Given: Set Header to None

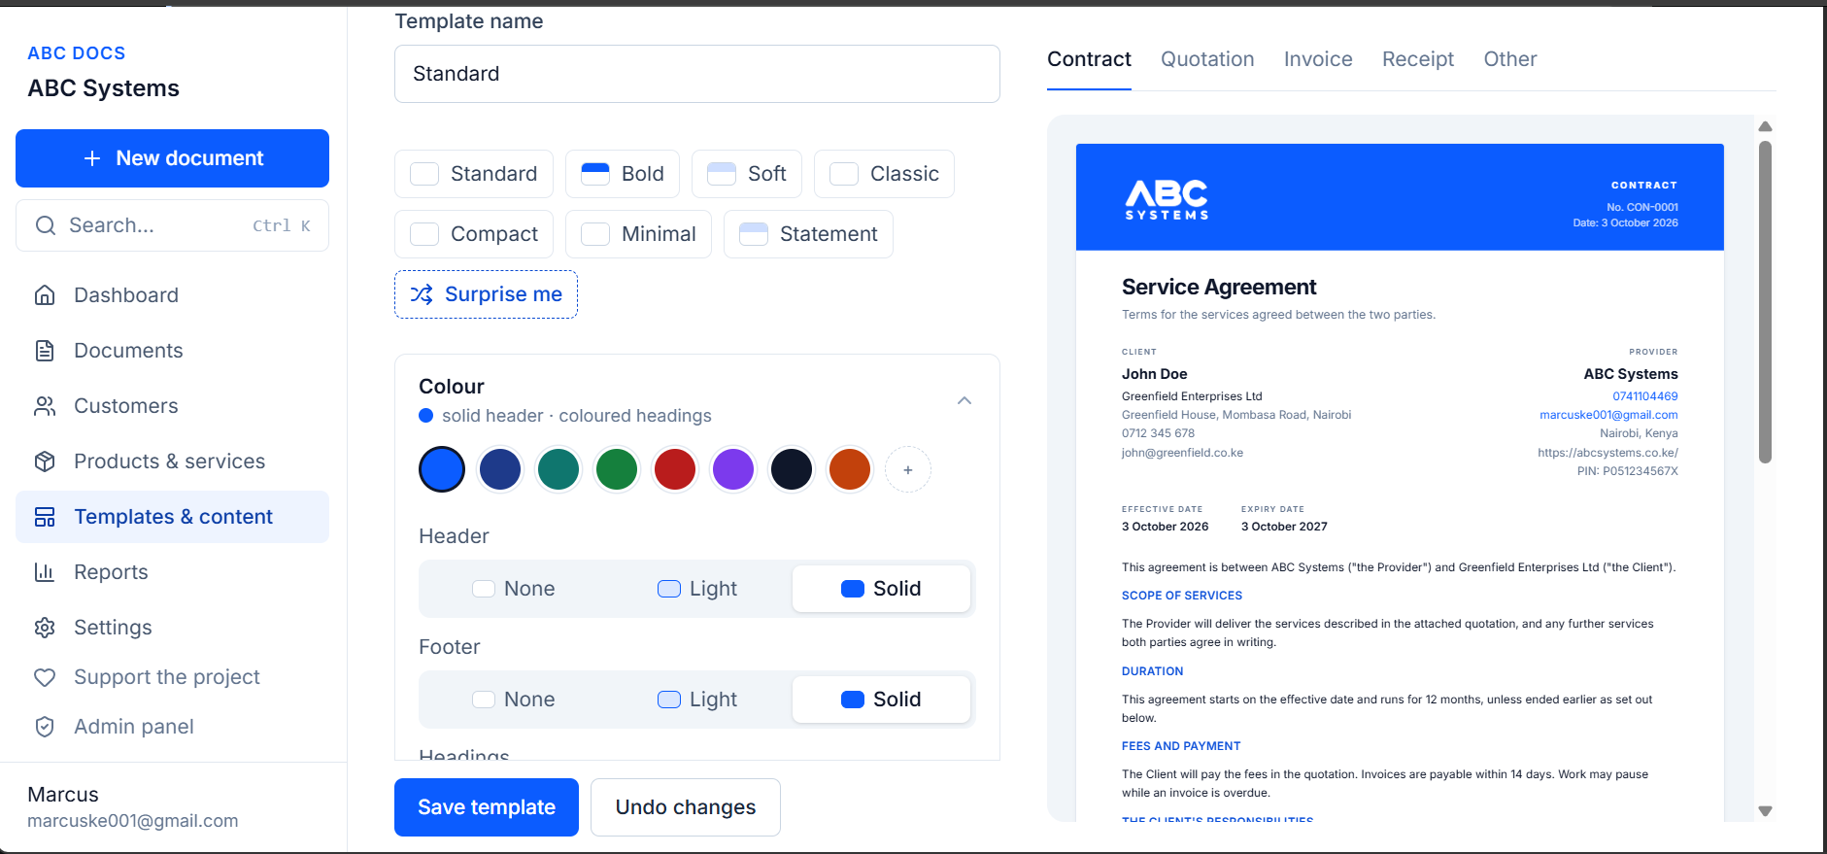Looking at the screenshot, I should 513,589.
